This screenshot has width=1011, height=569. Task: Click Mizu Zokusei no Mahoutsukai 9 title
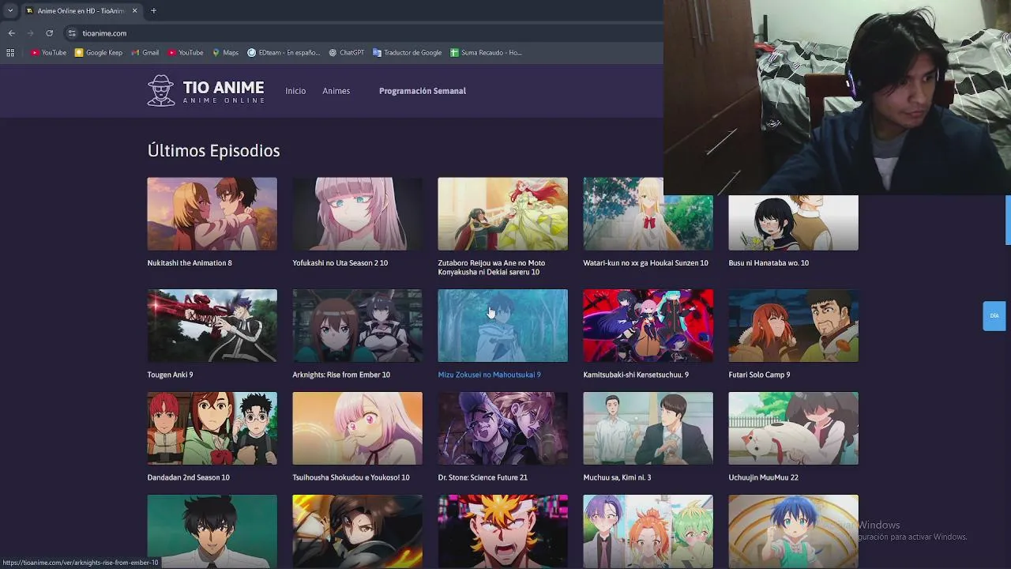[489, 375]
